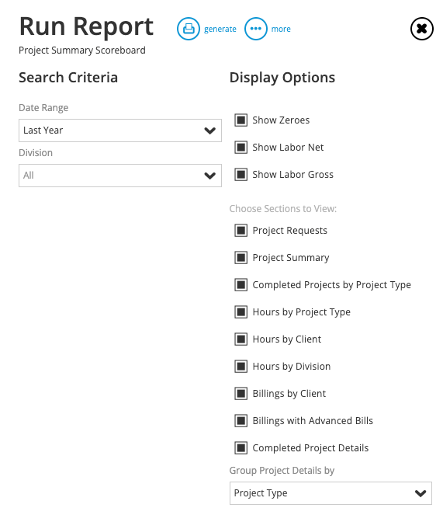
Task: Toggle the Show Zeroes checkbox
Action: pos(241,120)
